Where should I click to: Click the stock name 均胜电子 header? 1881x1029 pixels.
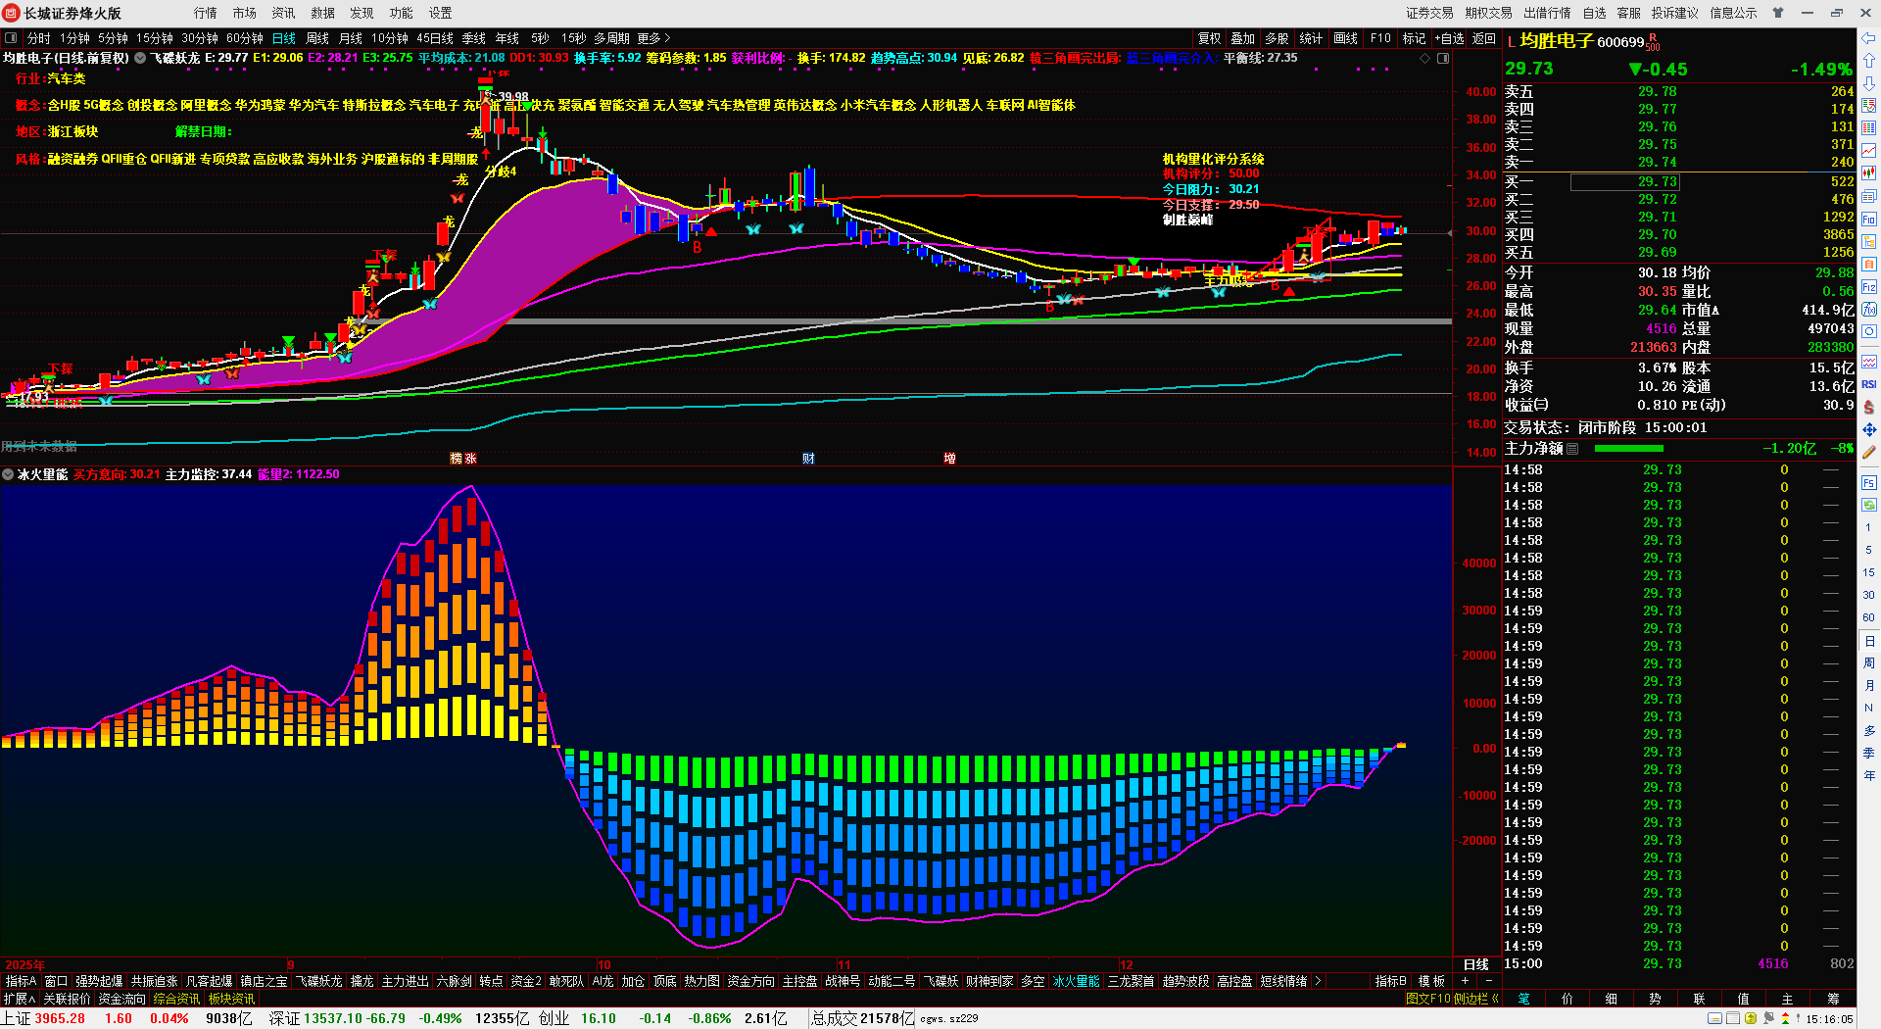(x=1557, y=41)
